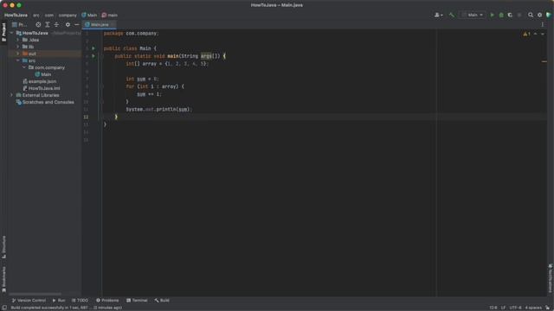The image size is (554, 311).
Task: Open IDE settings gear in the top-right toolbar
Action: pyautogui.click(x=539, y=16)
